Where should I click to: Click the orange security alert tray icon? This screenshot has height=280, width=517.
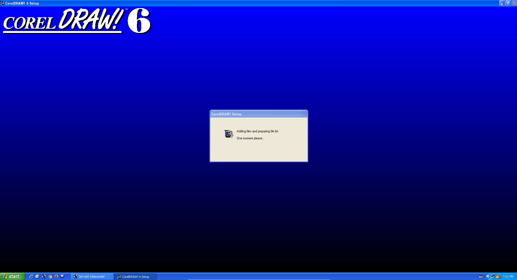coord(498,276)
